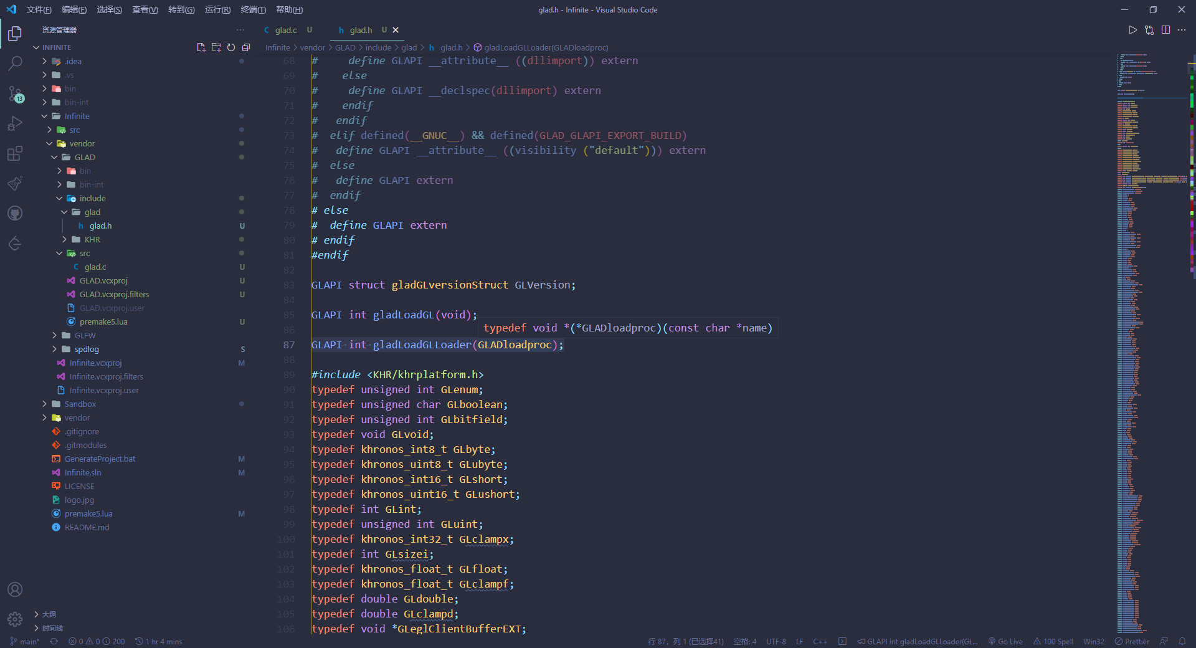Viewport: 1196px width, 648px height.
Task: Switch to the glad.c tab
Action: coord(286,30)
